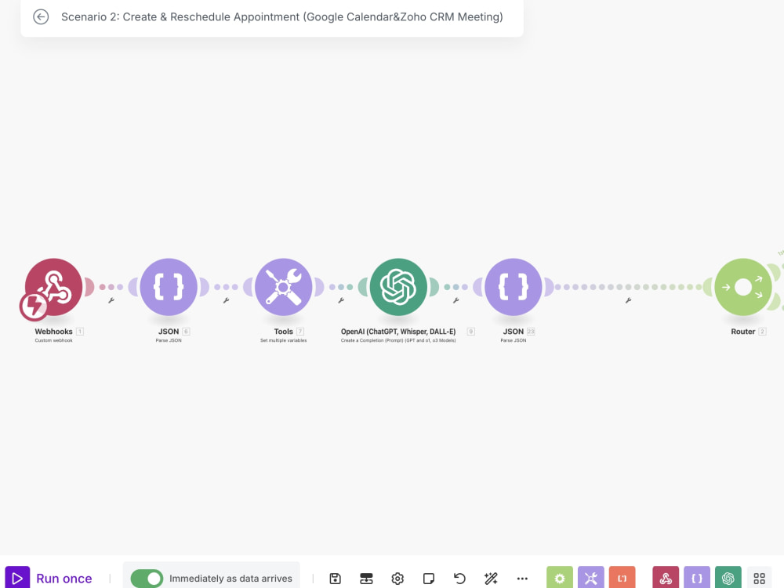
Task: Click the filter wrench between Tools and OpenAI
Action: pos(341,300)
